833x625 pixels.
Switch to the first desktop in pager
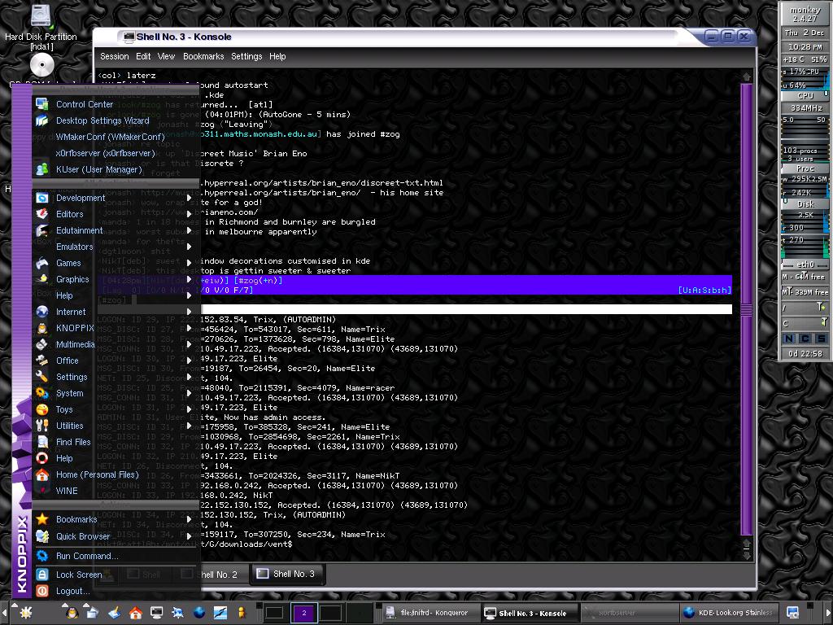click(x=275, y=613)
